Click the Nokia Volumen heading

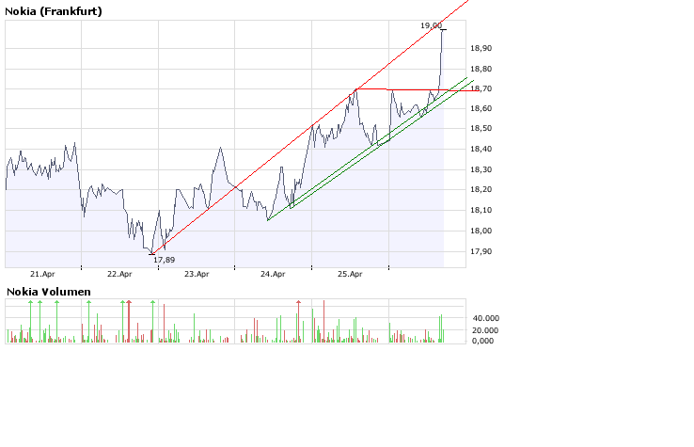[49, 292]
